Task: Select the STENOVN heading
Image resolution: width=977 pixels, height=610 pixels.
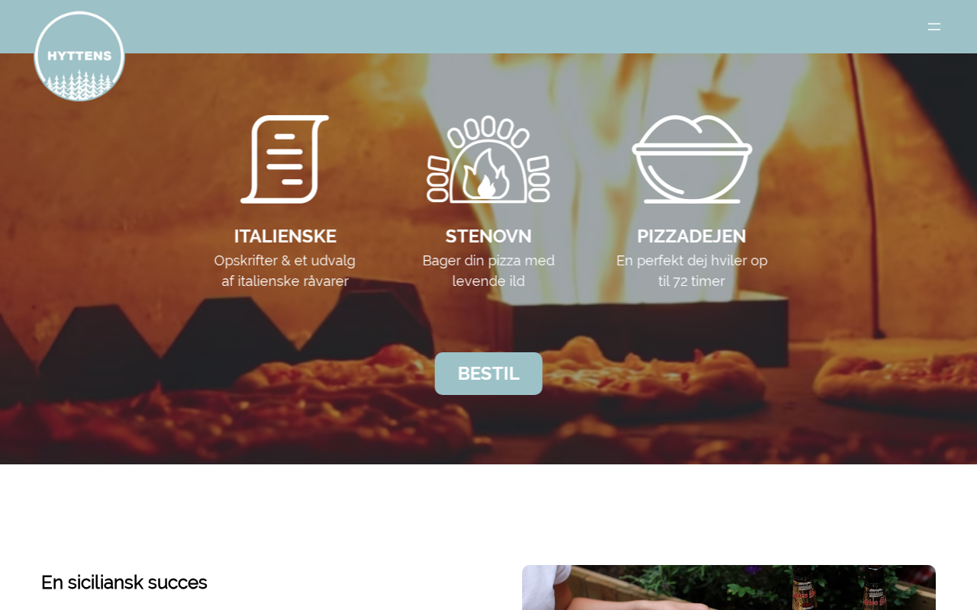Action: (488, 236)
